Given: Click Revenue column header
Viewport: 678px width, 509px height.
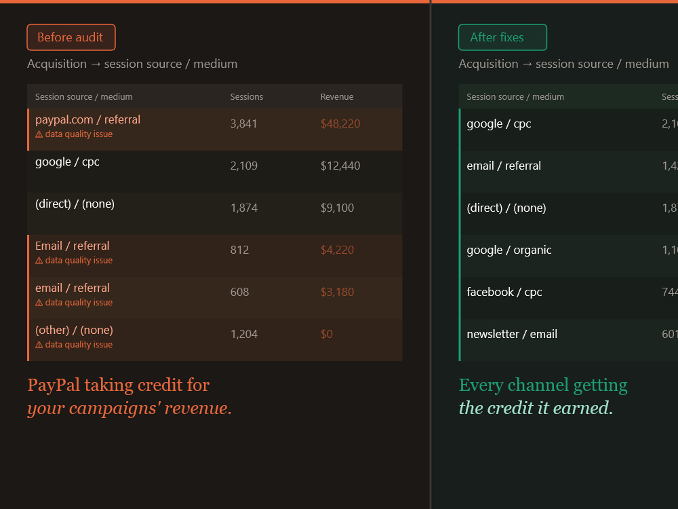Looking at the screenshot, I should click(337, 97).
